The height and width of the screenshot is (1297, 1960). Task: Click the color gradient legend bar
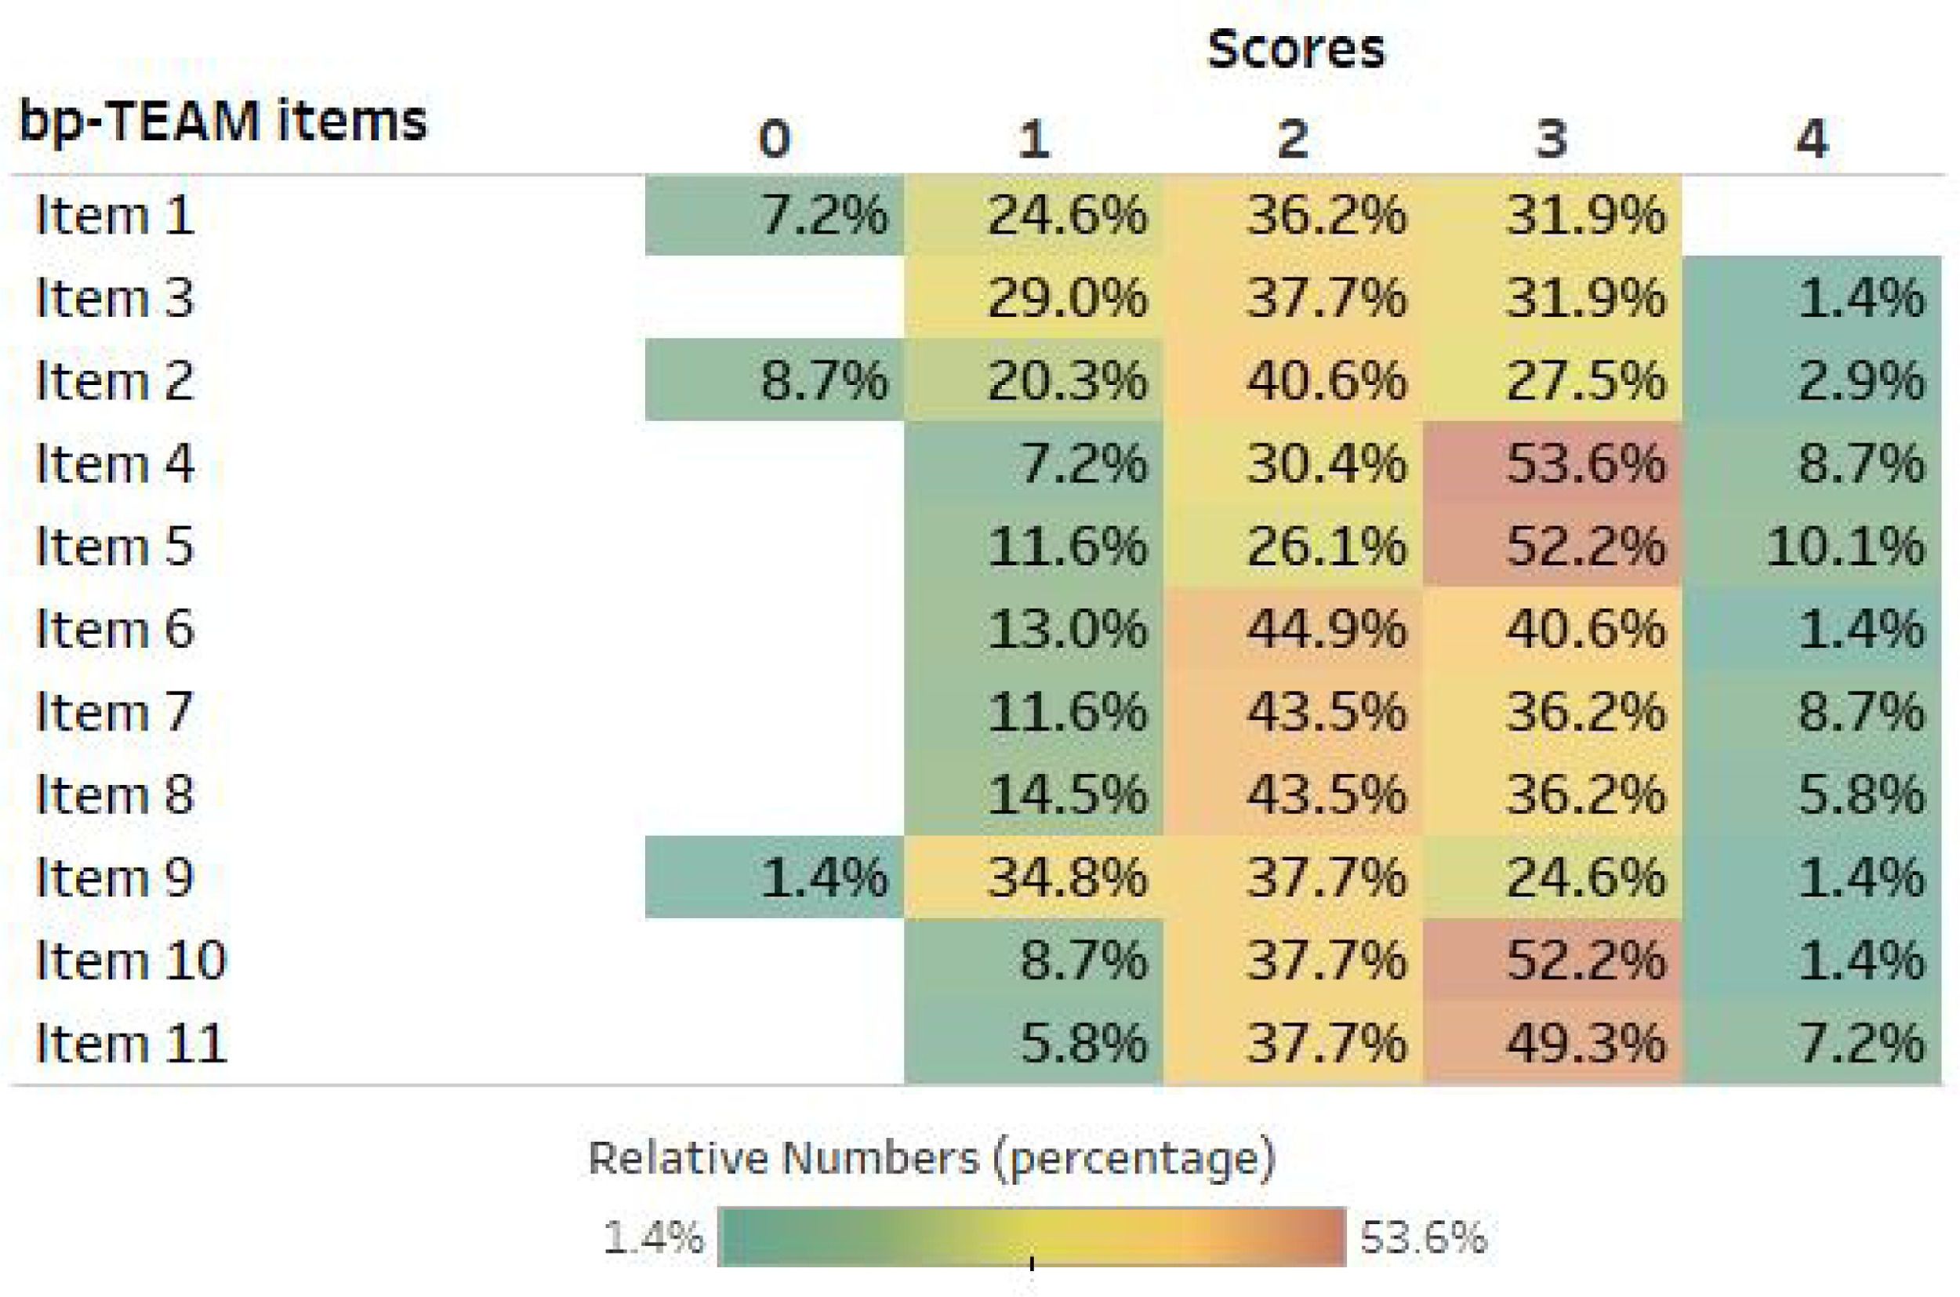tap(1031, 1237)
